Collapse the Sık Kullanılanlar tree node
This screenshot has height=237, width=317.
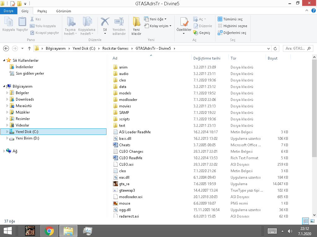coord(4,60)
